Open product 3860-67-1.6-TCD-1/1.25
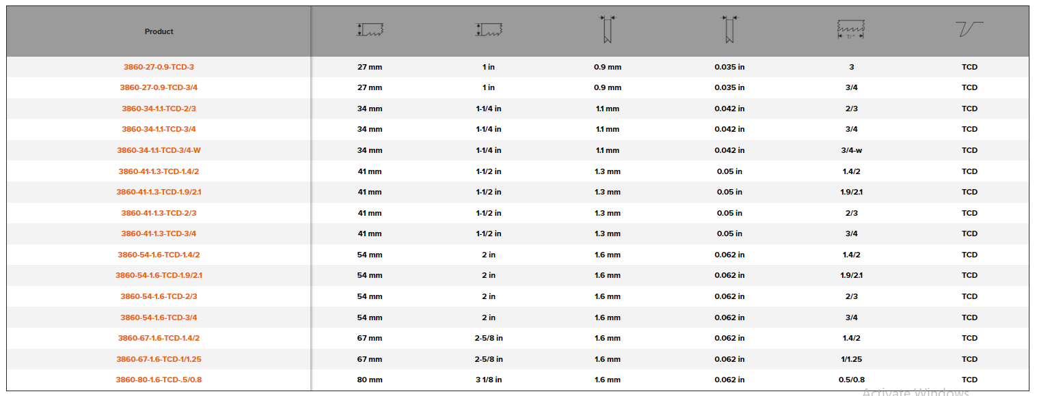Image resolution: width=1037 pixels, height=396 pixels. (159, 359)
